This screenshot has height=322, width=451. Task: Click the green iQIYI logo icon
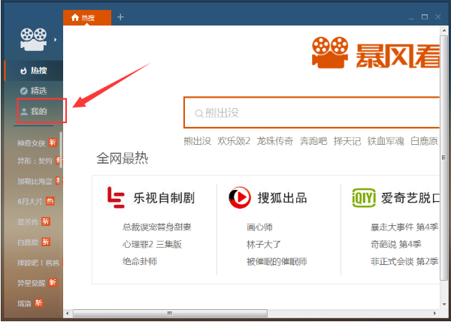tap(364, 197)
